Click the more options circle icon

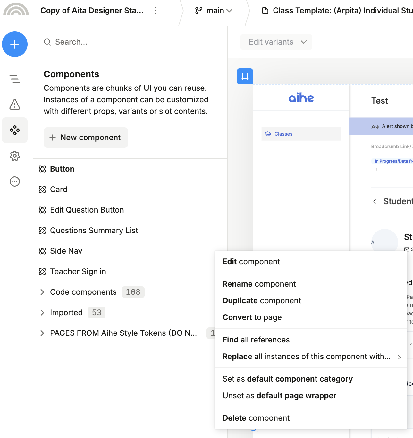pyautogui.click(x=15, y=181)
